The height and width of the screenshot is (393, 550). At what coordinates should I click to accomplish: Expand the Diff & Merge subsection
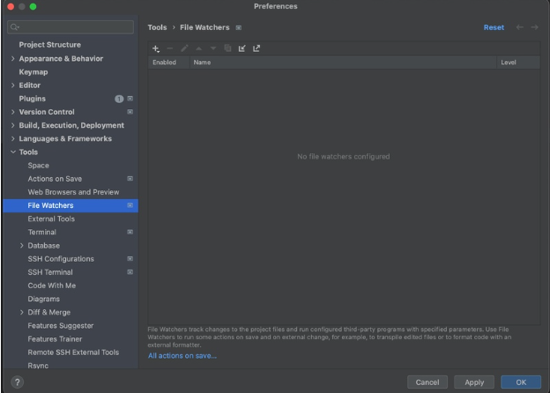tap(22, 312)
